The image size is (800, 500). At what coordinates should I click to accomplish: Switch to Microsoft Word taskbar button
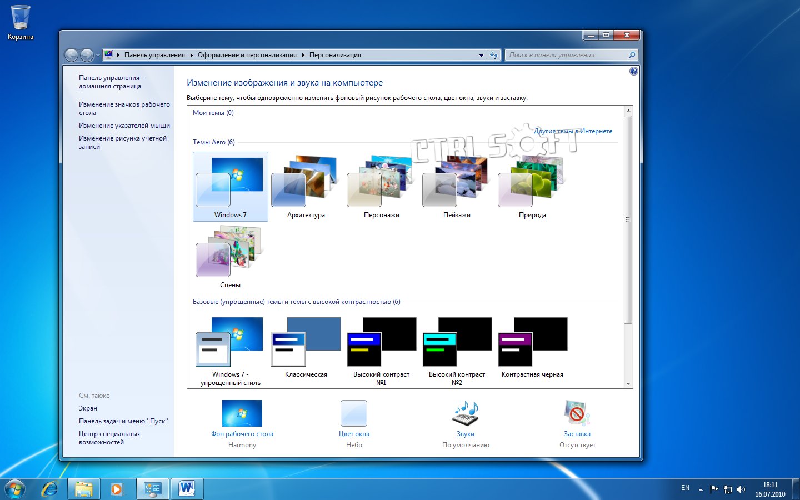[187, 489]
